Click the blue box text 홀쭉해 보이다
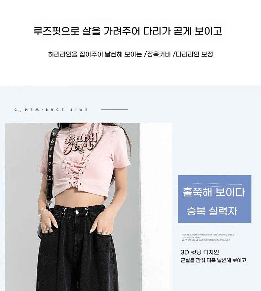This screenshot has width=261, height=291. 214,192
